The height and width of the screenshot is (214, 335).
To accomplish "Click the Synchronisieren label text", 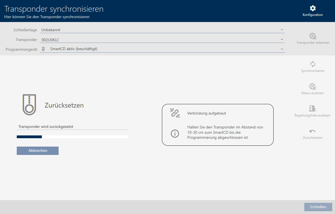I will pyautogui.click(x=313, y=71).
